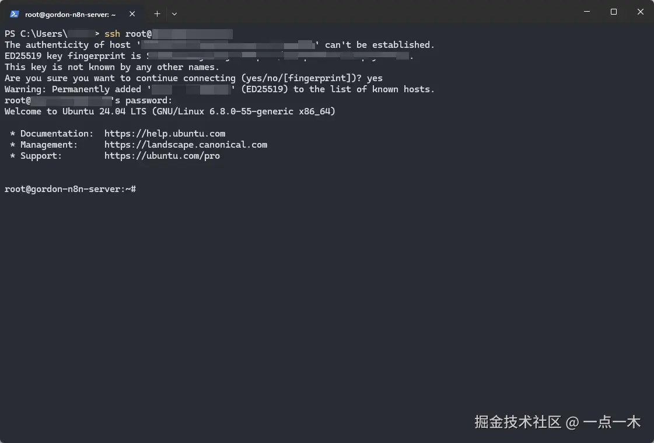Screen dimensions: 654x443
Task: Open the https://landscape.canonical.com management link
Action: pyautogui.click(x=186, y=144)
